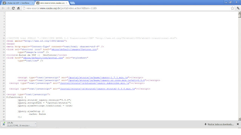This screenshot has height=135, width=241.
Task: Open the jquery.ui.core.min.js link
Action: tap(107, 80)
